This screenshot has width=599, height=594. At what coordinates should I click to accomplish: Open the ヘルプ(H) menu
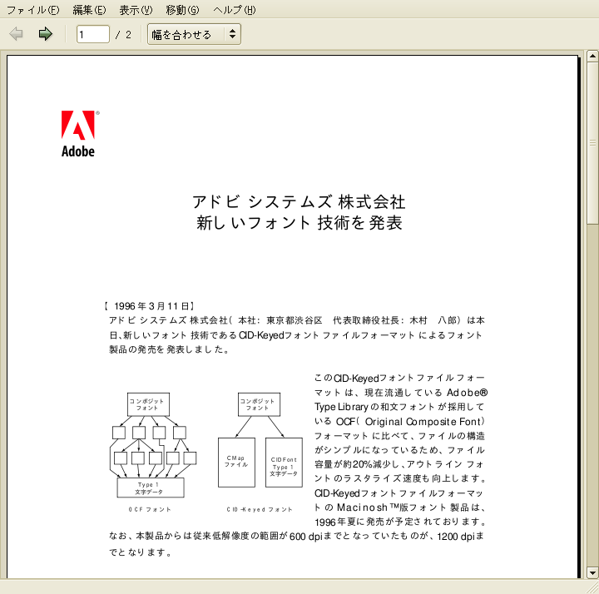tap(234, 10)
